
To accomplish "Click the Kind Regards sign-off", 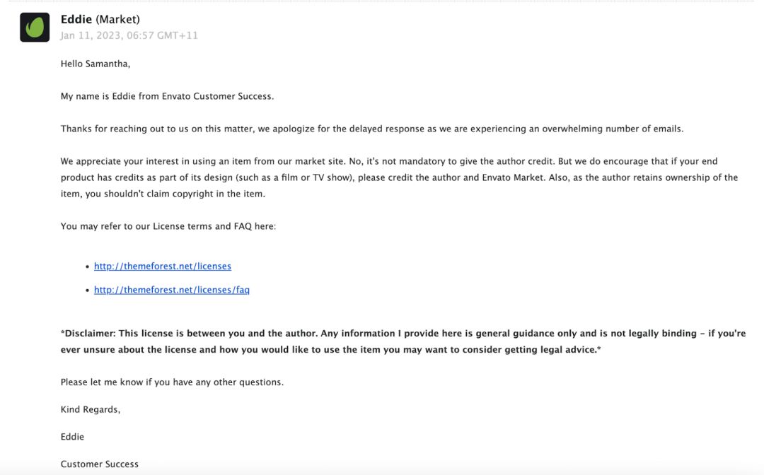I will click(x=90, y=409).
